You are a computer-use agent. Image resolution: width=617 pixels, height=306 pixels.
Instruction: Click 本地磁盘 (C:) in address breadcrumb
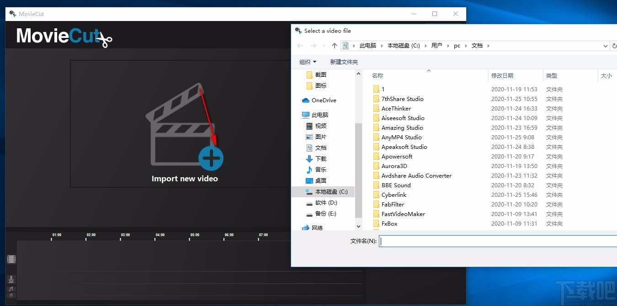pyautogui.click(x=404, y=46)
